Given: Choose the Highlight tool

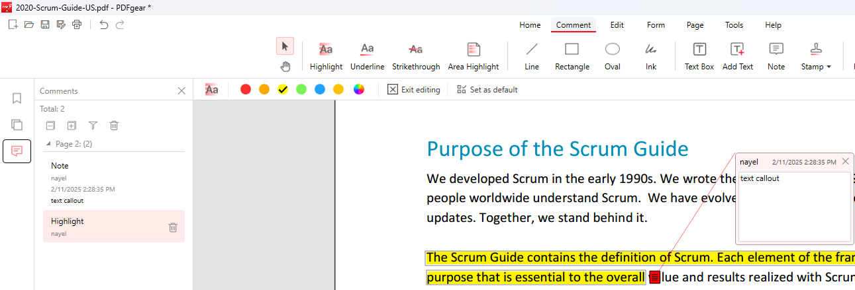Looking at the screenshot, I should coord(326,56).
